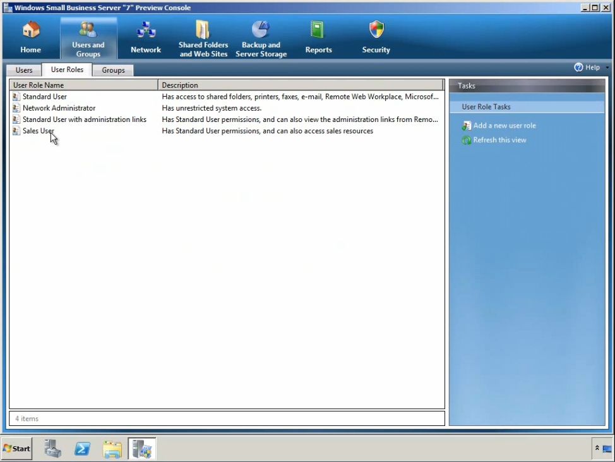
Task: Open the Help link text
Action: coord(592,68)
